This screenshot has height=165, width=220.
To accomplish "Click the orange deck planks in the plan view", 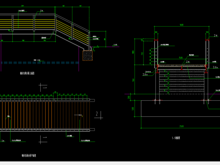I will 45,115.
